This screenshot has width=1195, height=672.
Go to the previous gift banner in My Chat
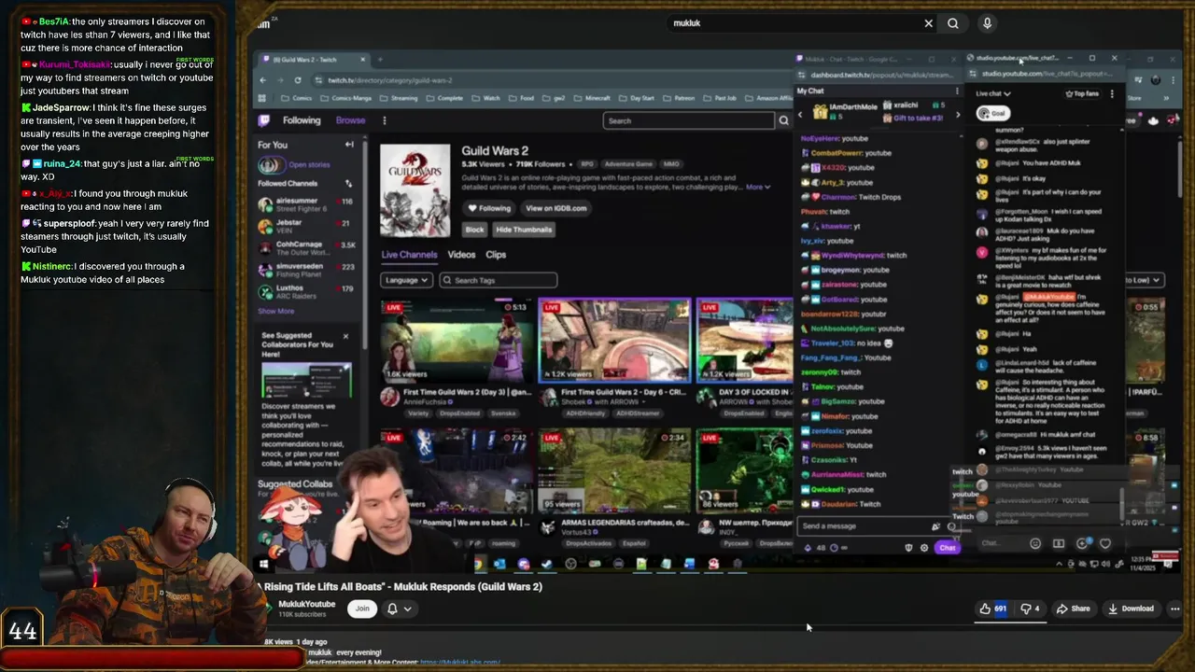[x=800, y=114]
